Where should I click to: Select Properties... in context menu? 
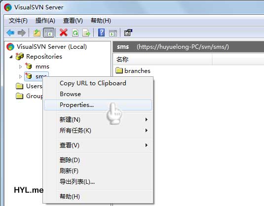(98, 105)
